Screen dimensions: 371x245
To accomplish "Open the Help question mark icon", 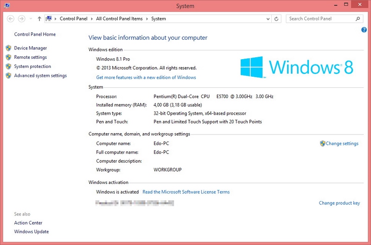I will pos(364,30).
